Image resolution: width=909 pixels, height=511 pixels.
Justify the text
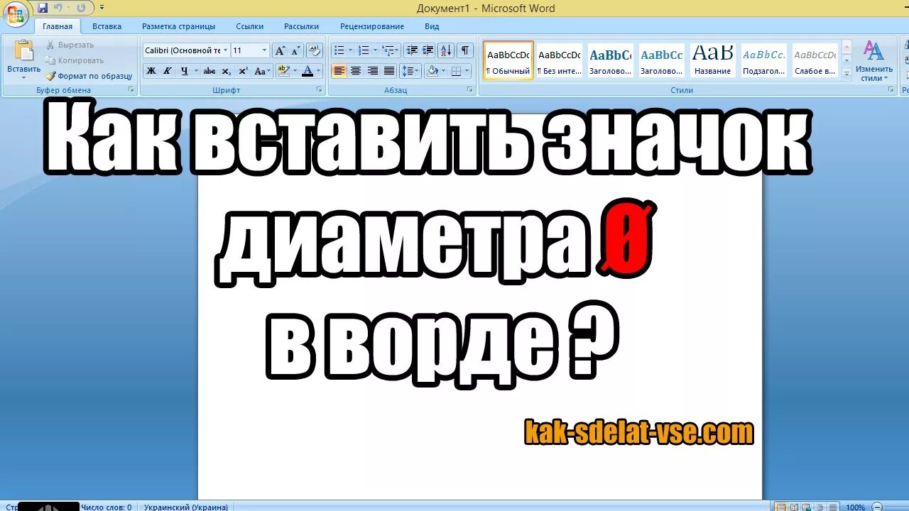(x=389, y=71)
